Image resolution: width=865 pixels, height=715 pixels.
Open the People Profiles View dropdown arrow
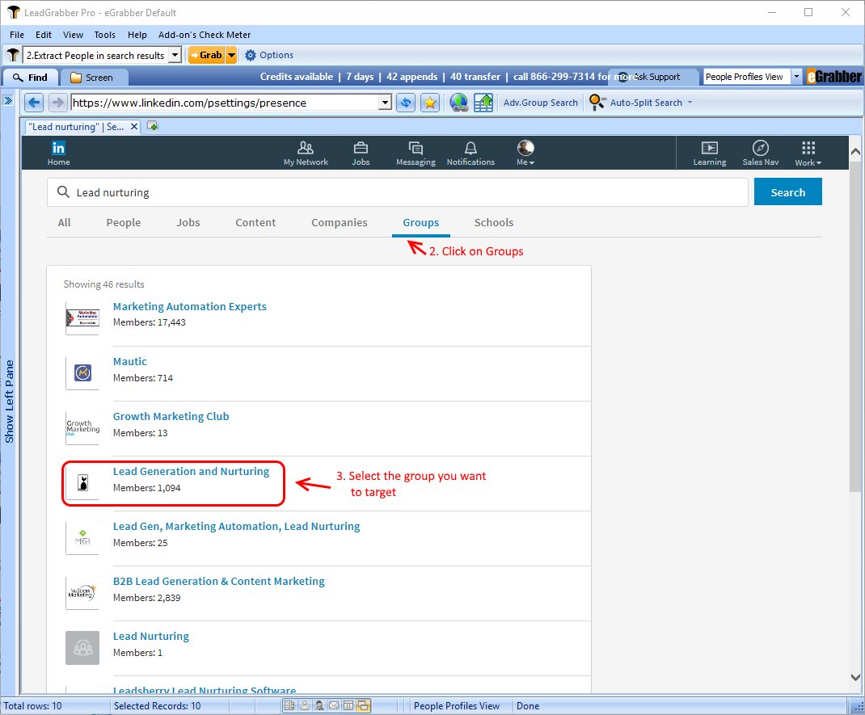tap(796, 77)
